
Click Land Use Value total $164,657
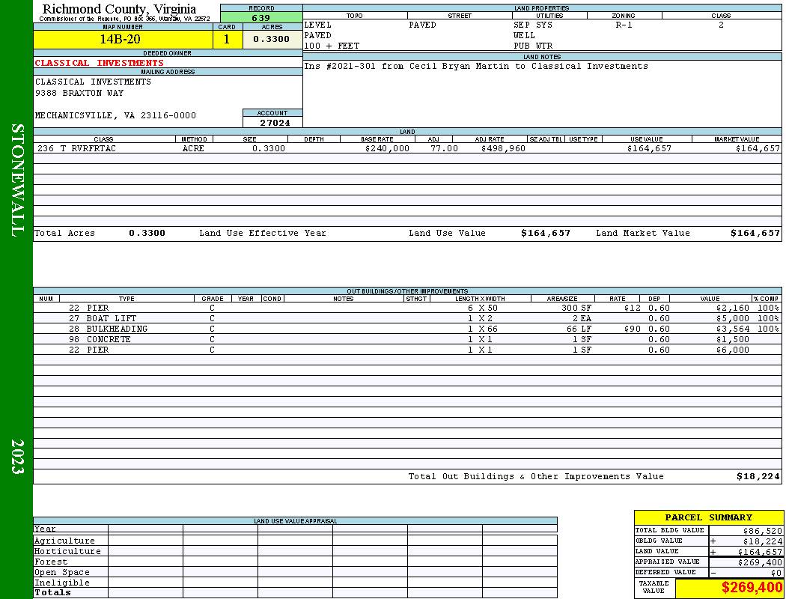click(546, 233)
